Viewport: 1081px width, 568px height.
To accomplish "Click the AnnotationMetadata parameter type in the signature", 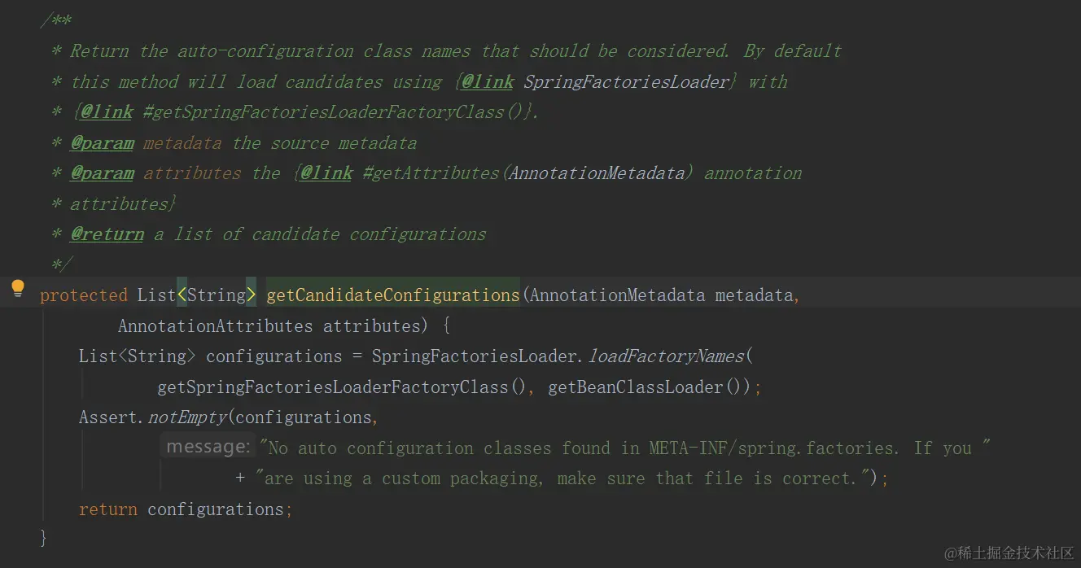I will pos(617,295).
